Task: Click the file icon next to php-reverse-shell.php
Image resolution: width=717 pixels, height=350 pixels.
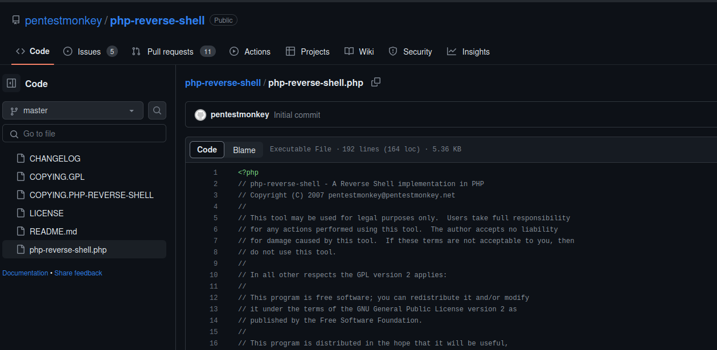Action: [x=21, y=250]
